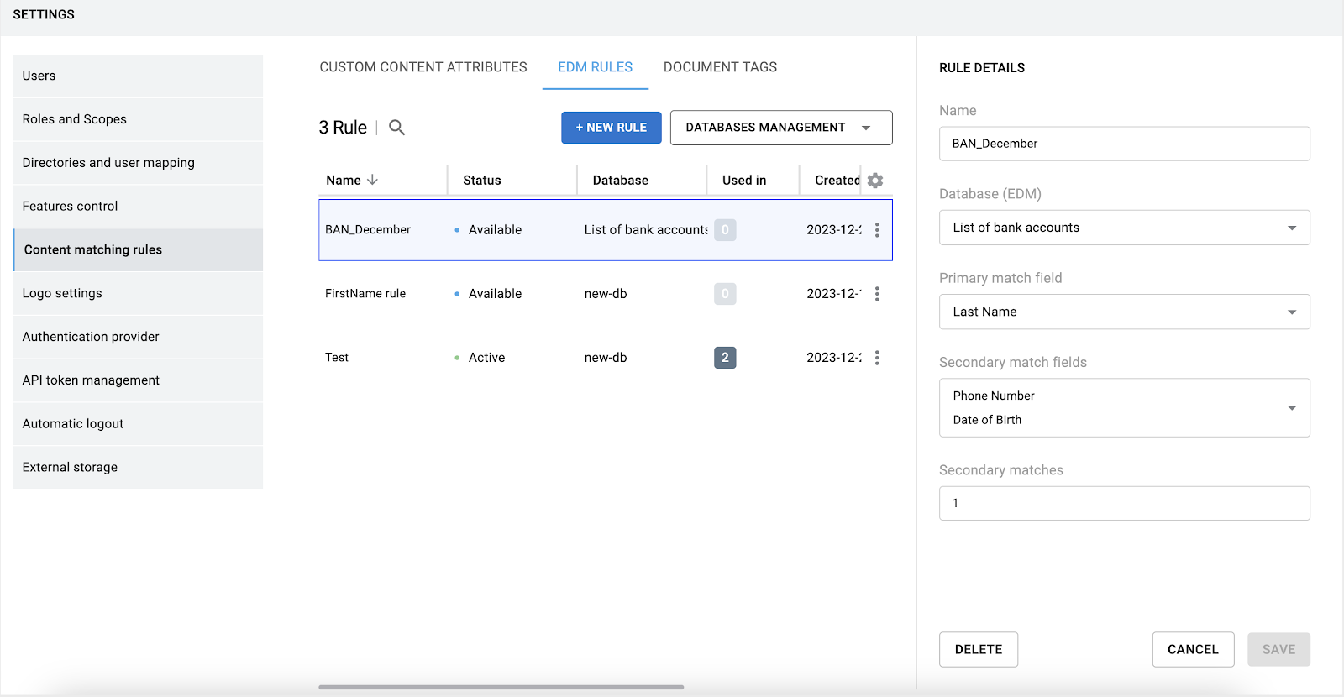The width and height of the screenshot is (1344, 697).
Task: Click the search magnifier icon beside 3 Rule
Action: tap(396, 128)
